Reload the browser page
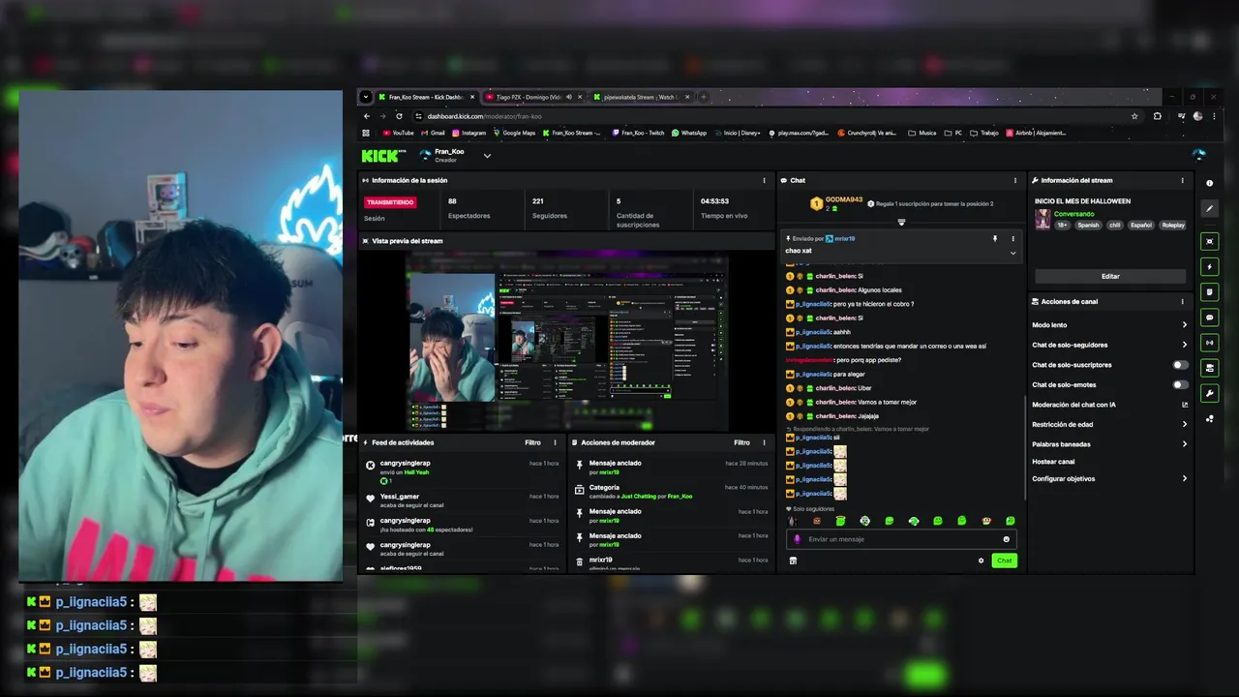The width and height of the screenshot is (1239, 697). [x=399, y=116]
